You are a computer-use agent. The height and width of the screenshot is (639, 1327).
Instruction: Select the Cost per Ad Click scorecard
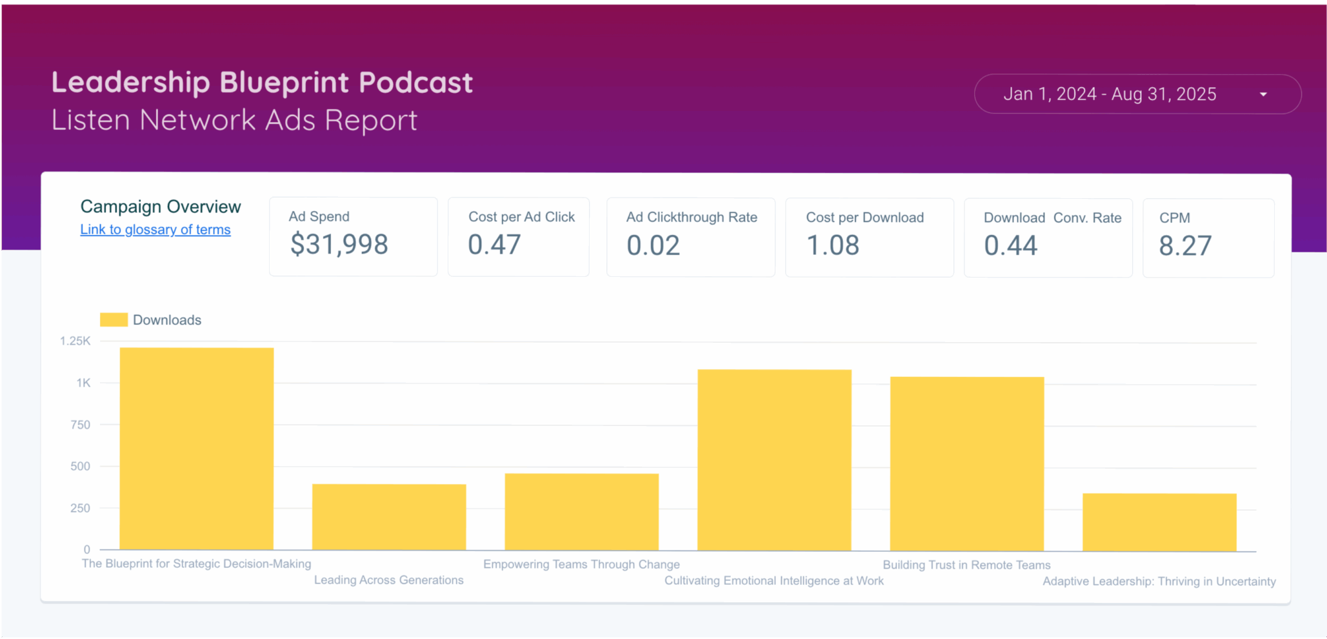click(518, 237)
